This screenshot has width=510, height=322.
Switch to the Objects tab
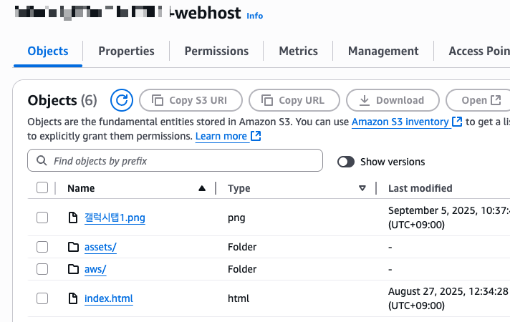(x=48, y=51)
